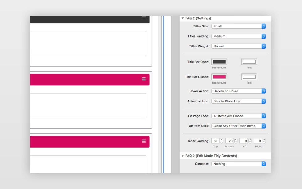Click the 'Titles Size:' label
This screenshot has height=189, width=302.
tap(201, 26)
